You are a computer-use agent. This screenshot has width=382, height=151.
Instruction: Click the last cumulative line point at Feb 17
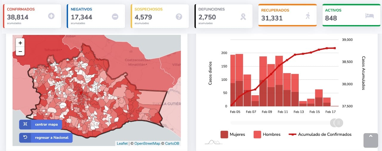tap(335, 48)
